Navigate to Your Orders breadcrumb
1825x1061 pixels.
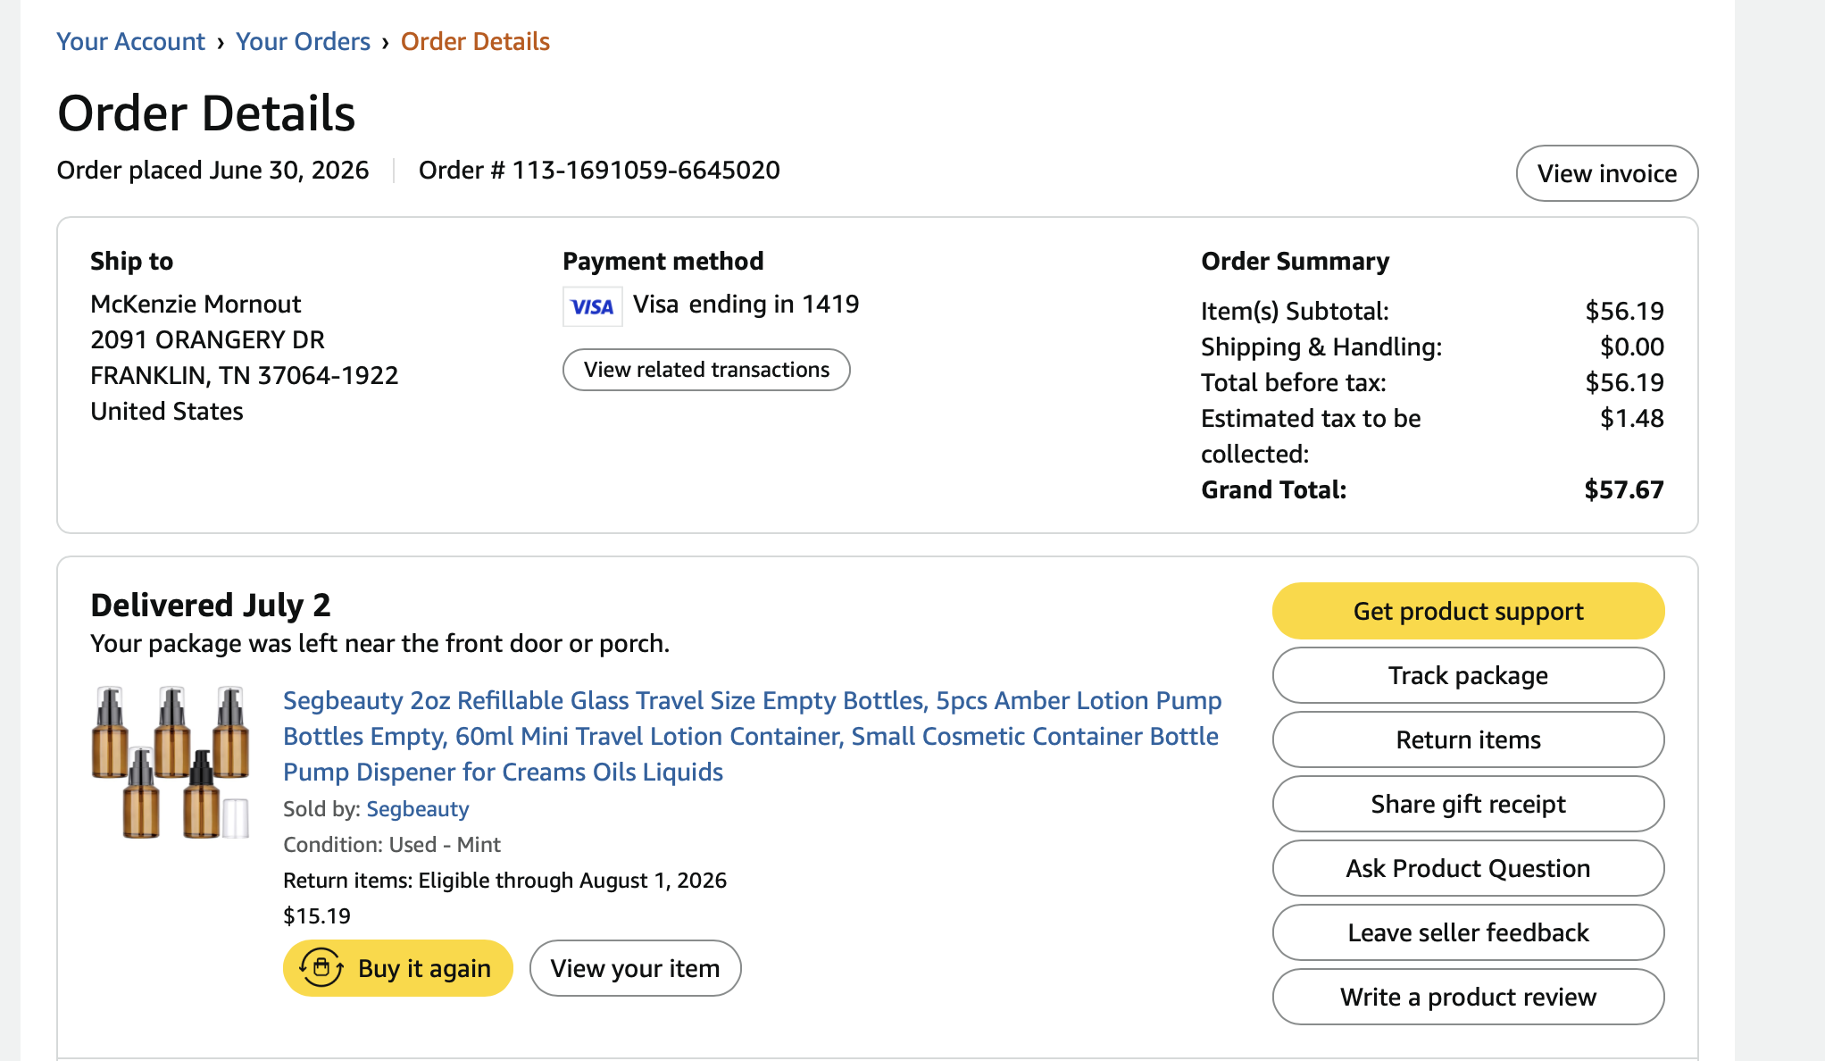pyautogui.click(x=303, y=41)
